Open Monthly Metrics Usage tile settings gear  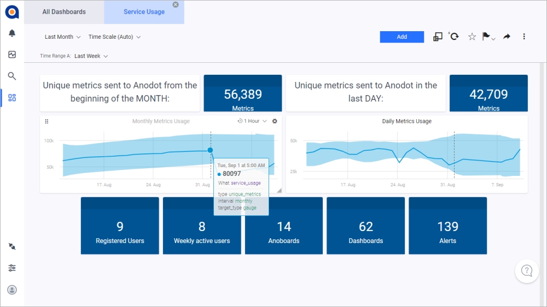[x=275, y=121]
